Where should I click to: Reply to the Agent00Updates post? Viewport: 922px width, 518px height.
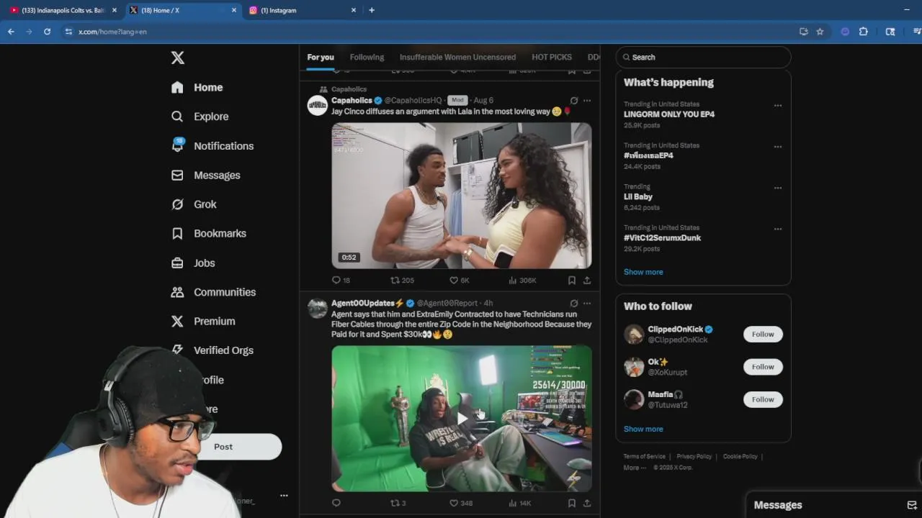[x=336, y=503]
